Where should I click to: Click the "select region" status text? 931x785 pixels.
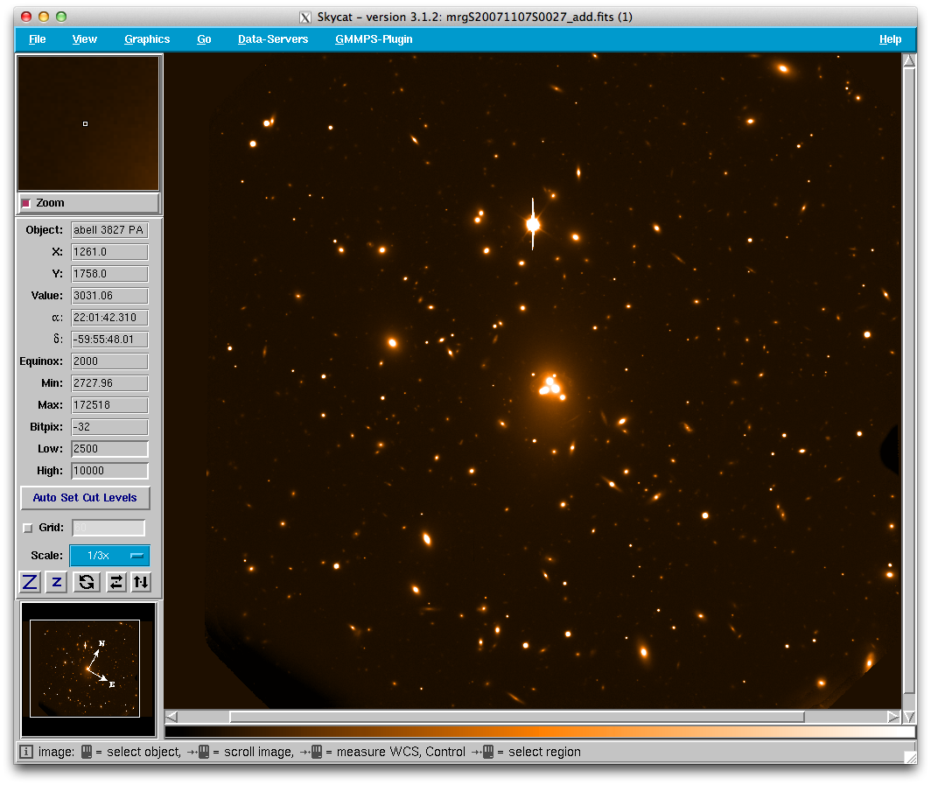[544, 752]
